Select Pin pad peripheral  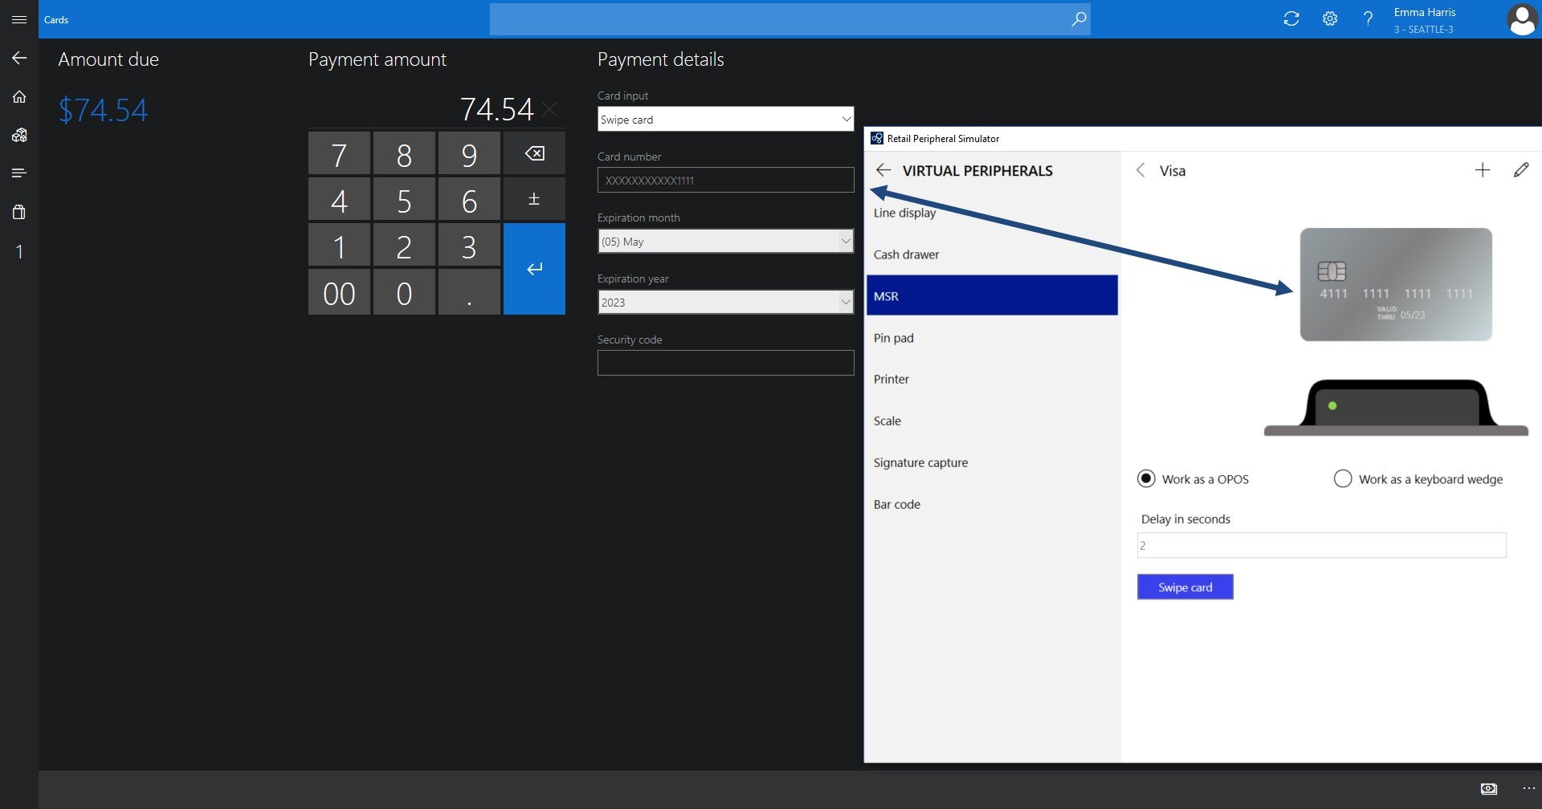992,338
